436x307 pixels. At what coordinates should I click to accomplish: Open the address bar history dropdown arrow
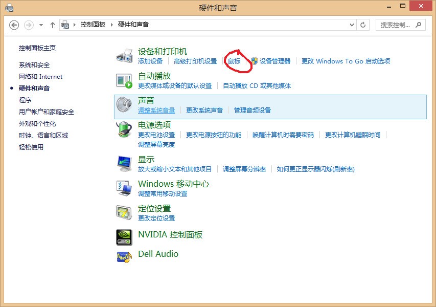click(x=352, y=24)
